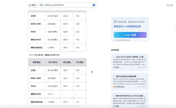
Task: Click the 环比增长 column header
Action: coord(80,62)
